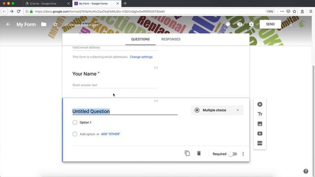The image size is (315, 177).
Task: Star the form with the star icon
Action: (x=55, y=24)
